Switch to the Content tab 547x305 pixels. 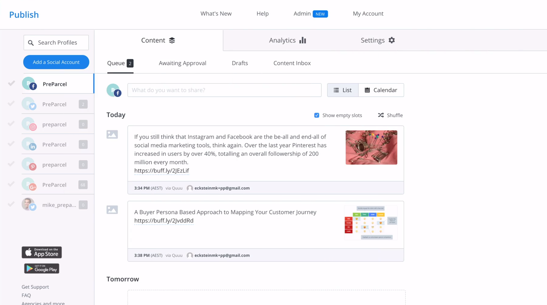[x=159, y=40]
